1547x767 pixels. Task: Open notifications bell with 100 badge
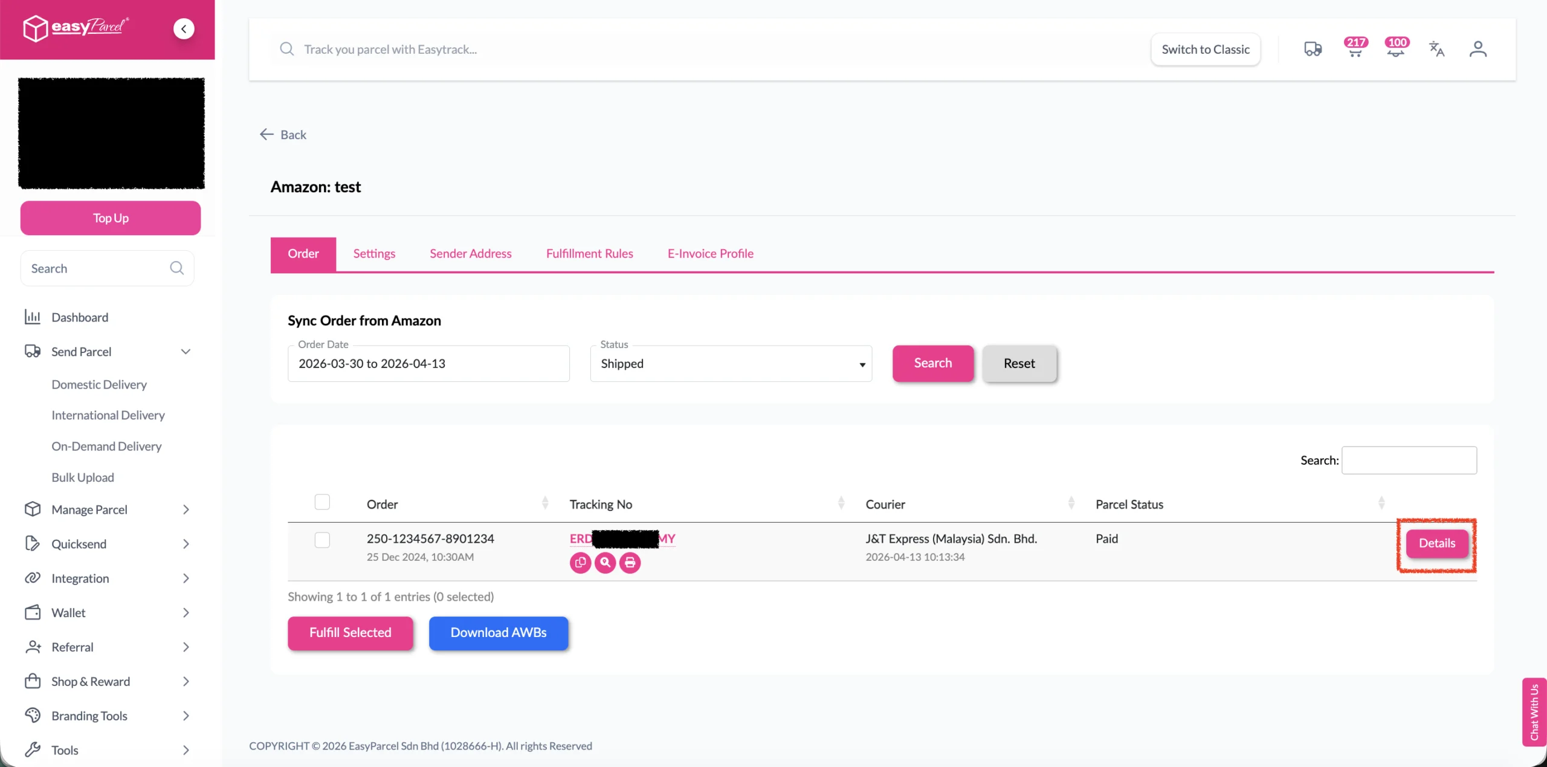click(x=1396, y=48)
